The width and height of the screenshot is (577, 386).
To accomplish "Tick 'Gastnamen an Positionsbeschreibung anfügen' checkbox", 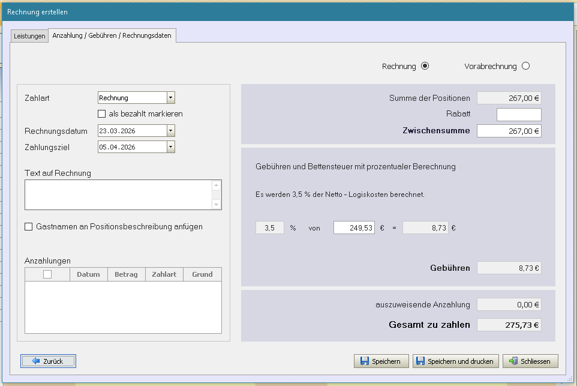I will [x=28, y=226].
